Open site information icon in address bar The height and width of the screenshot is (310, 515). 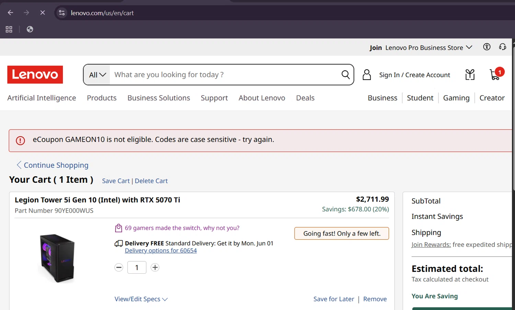[62, 13]
